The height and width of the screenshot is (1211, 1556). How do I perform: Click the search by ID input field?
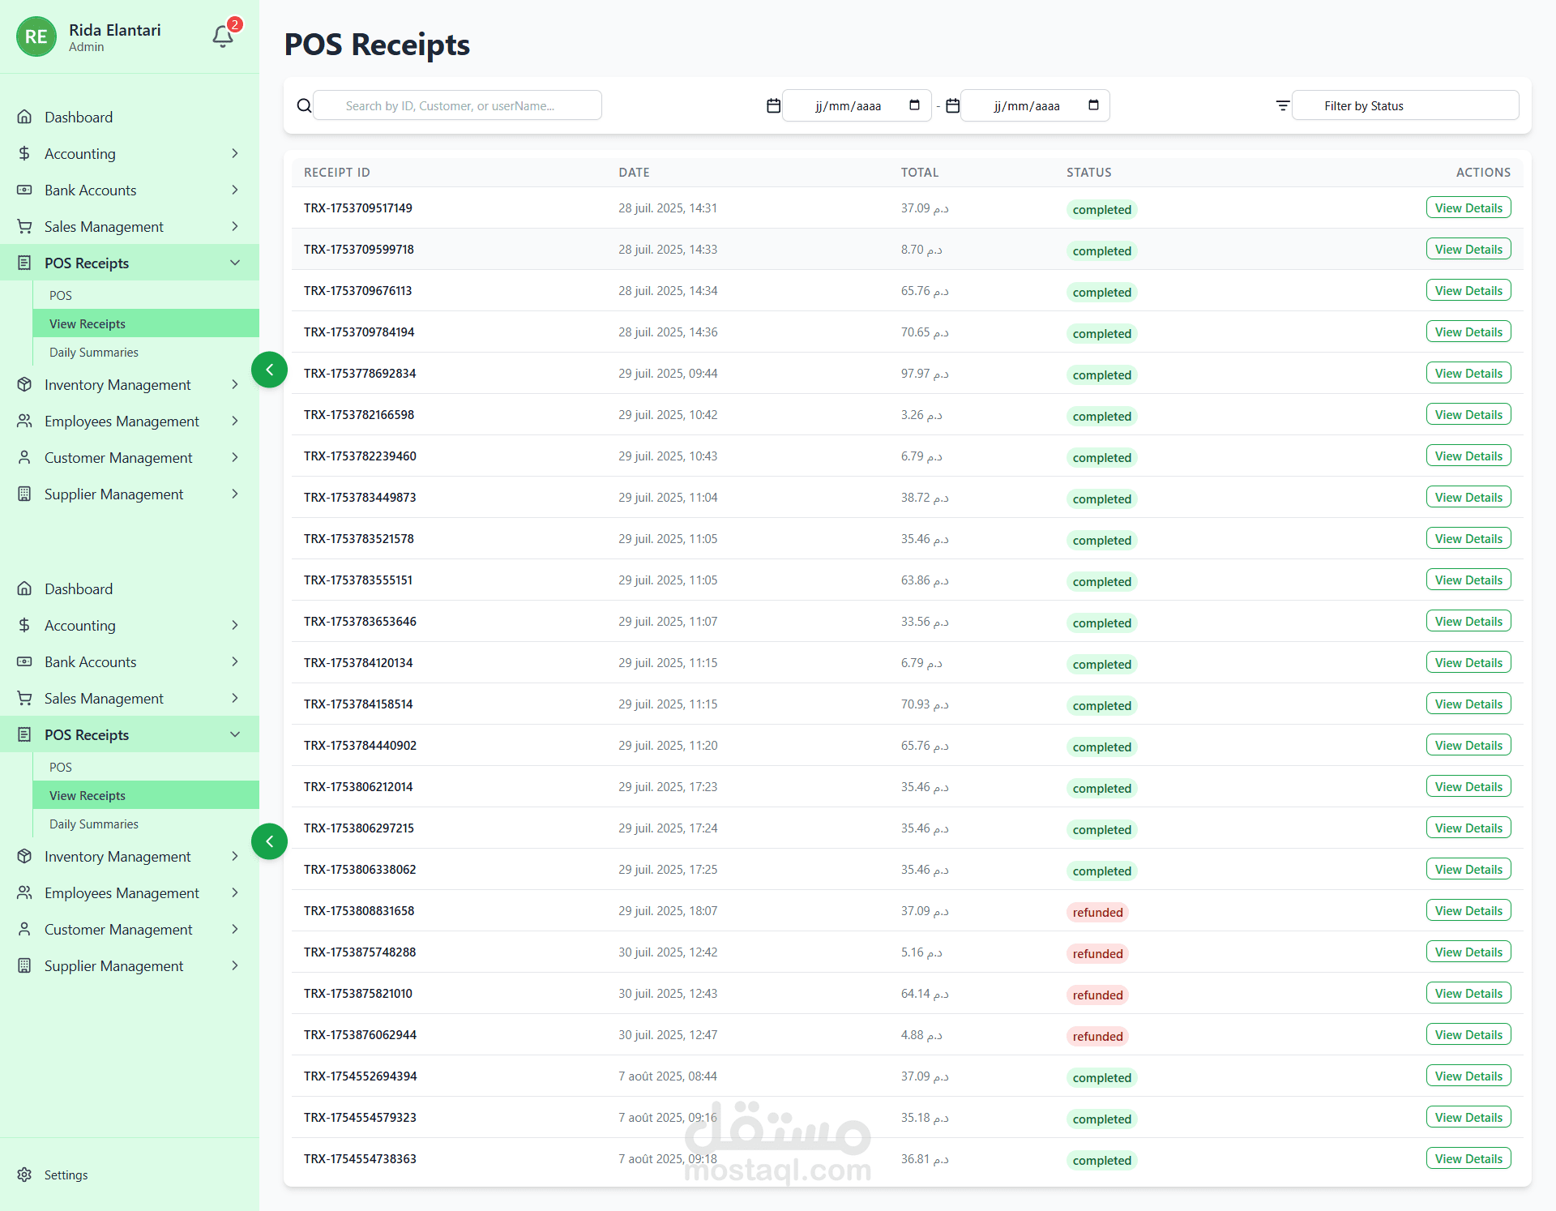[457, 105]
